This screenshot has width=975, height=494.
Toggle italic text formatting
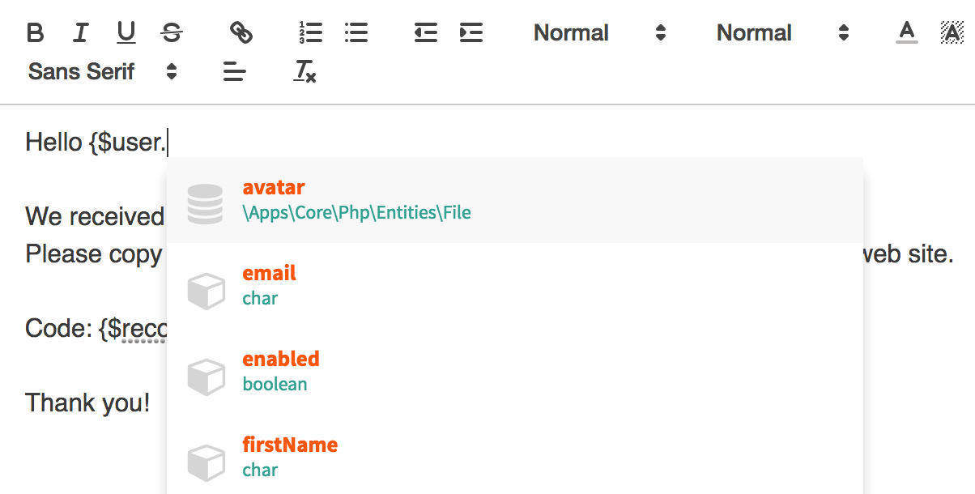[80, 33]
